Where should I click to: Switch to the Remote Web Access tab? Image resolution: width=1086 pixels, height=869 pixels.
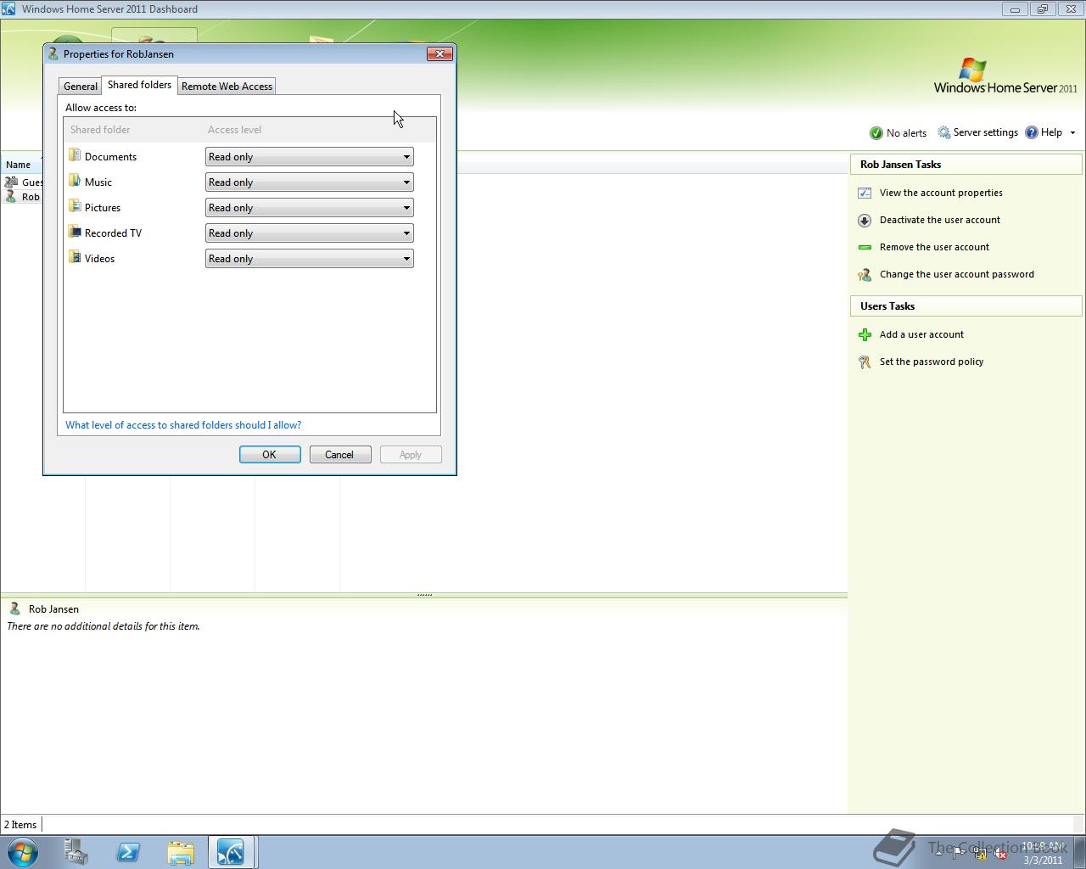coord(227,87)
